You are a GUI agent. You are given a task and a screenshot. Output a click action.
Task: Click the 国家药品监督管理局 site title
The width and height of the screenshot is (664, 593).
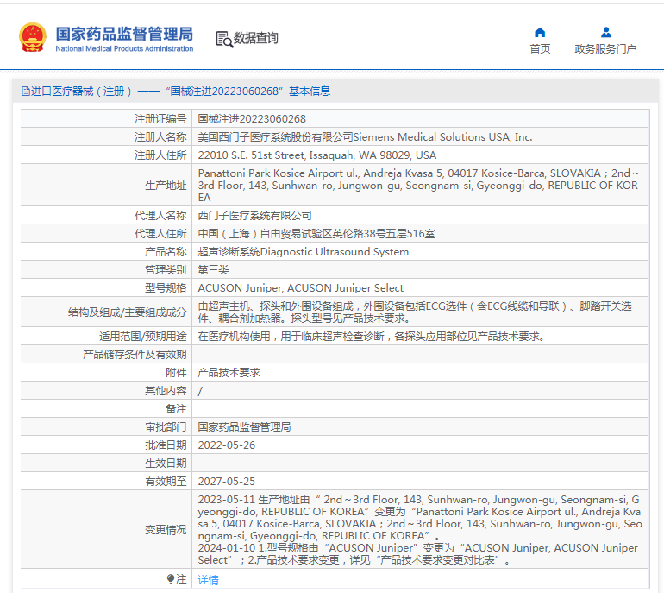[x=124, y=34]
